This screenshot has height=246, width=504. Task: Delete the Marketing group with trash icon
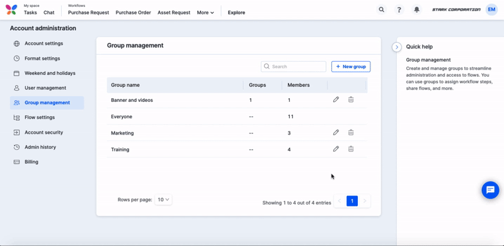point(351,132)
